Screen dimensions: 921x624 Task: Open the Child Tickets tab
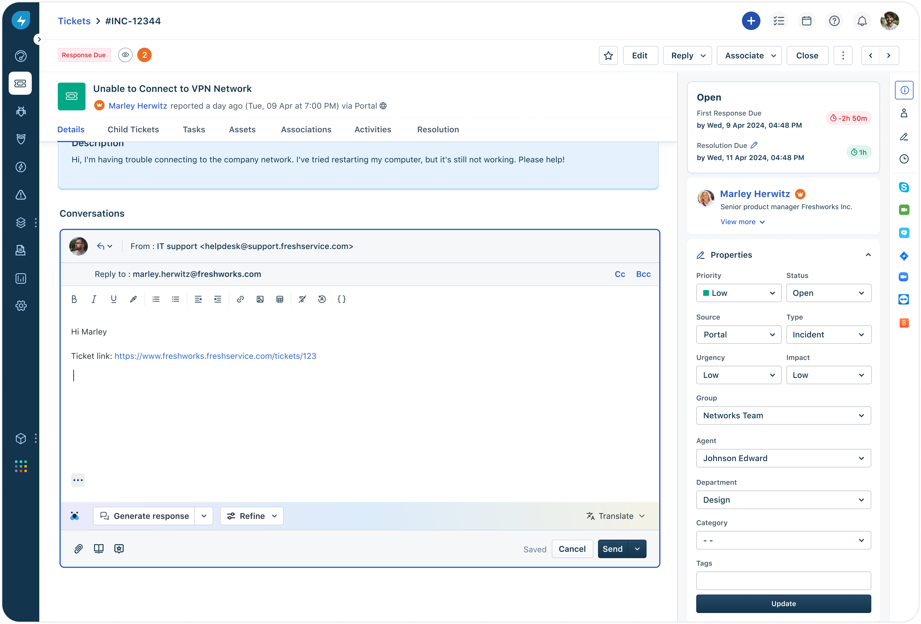pos(133,129)
